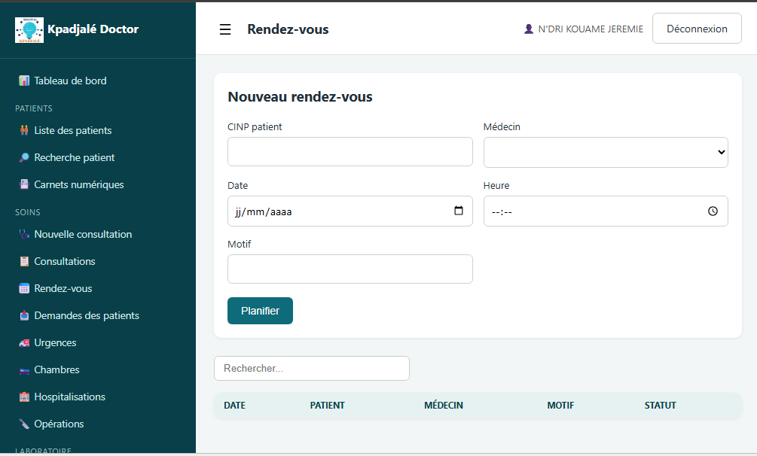Click the Carnets numériques notebook icon

point(24,184)
